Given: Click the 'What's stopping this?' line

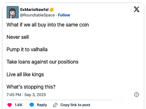Looking at the screenshot, I should point(31,87).
